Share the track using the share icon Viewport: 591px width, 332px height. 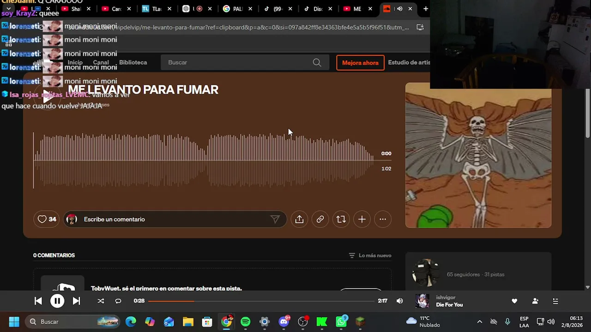[299, 219]
